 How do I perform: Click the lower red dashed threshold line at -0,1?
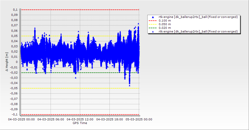point(80,115)
